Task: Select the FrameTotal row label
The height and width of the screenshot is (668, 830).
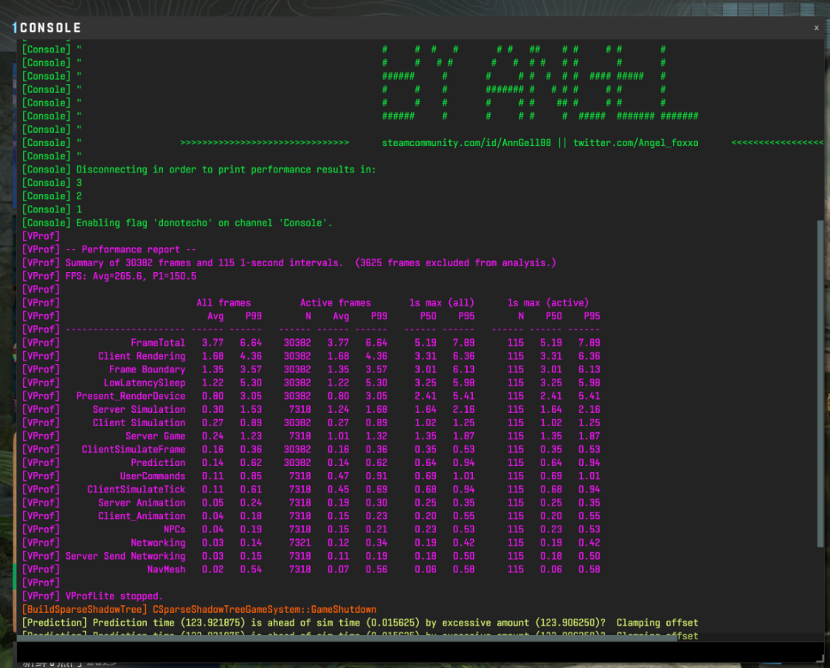Action: click(x=158, y=343)
